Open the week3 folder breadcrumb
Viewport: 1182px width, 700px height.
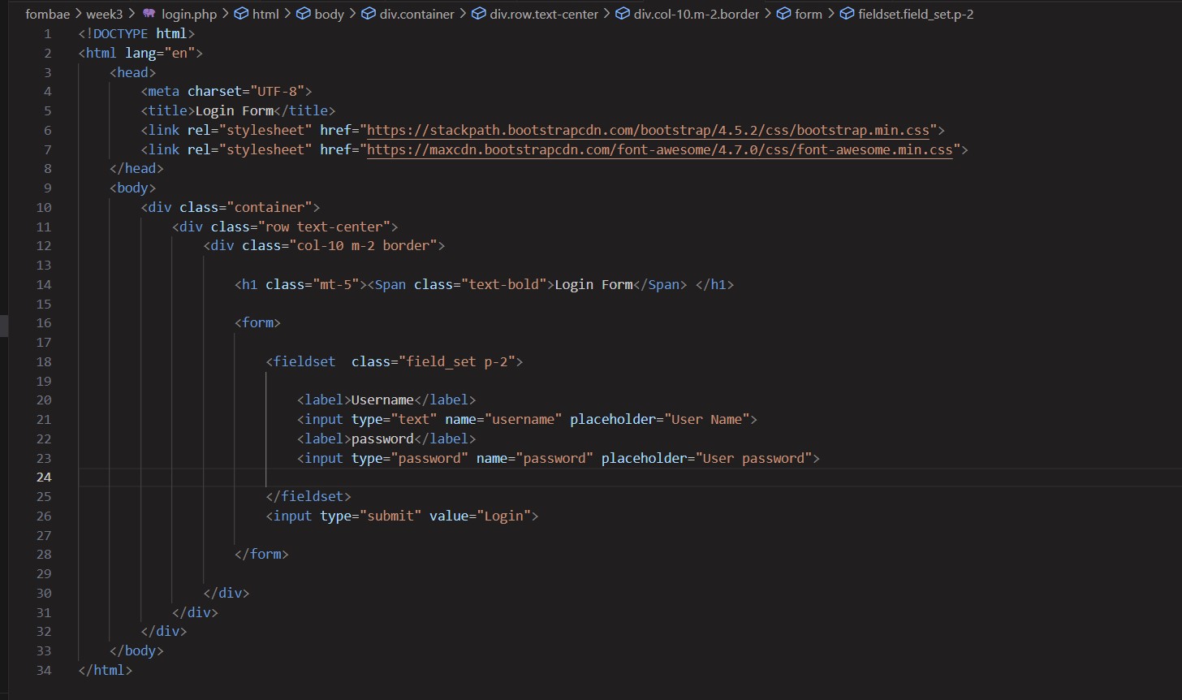[x=104, y=14]
